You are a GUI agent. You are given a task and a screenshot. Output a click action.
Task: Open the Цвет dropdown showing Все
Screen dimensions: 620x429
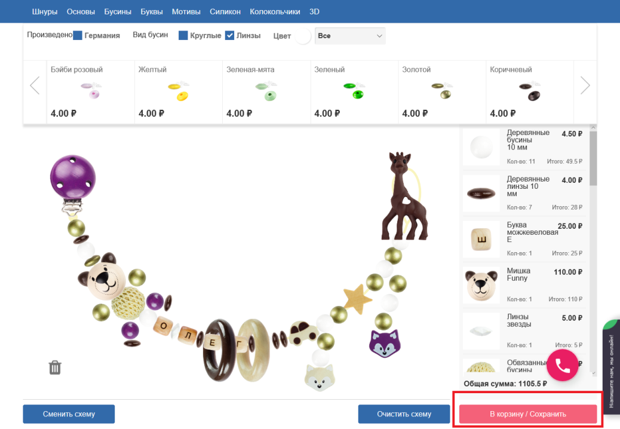point(349,36)
